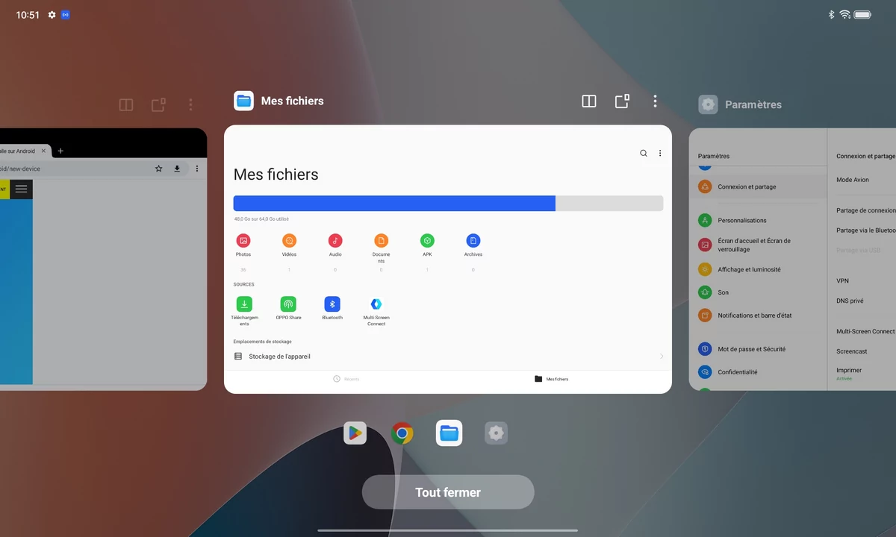Switch to Récents tab in Mes fichiers
The height and width of the screenshot is (537, 896).
tap(346, 379)
